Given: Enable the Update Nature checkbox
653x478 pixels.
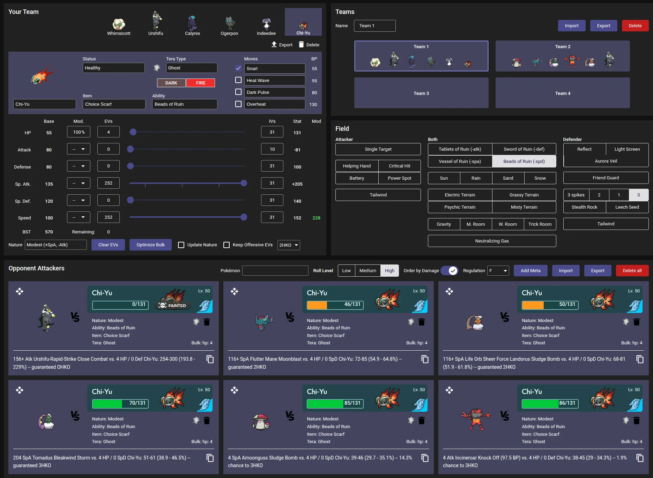Looking at the screenshot, I should (181, 245).
